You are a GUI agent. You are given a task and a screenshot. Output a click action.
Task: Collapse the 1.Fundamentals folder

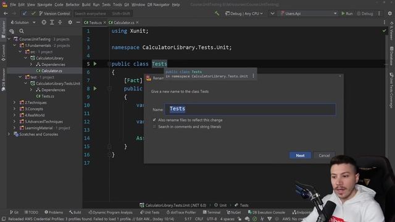(x=15, y=45)
